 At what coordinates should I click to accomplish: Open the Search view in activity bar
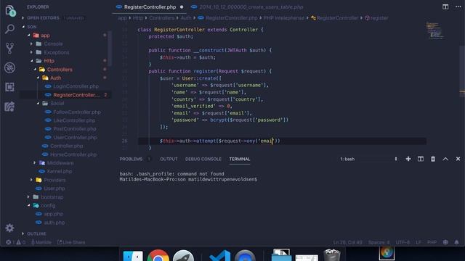click(9, 29)
